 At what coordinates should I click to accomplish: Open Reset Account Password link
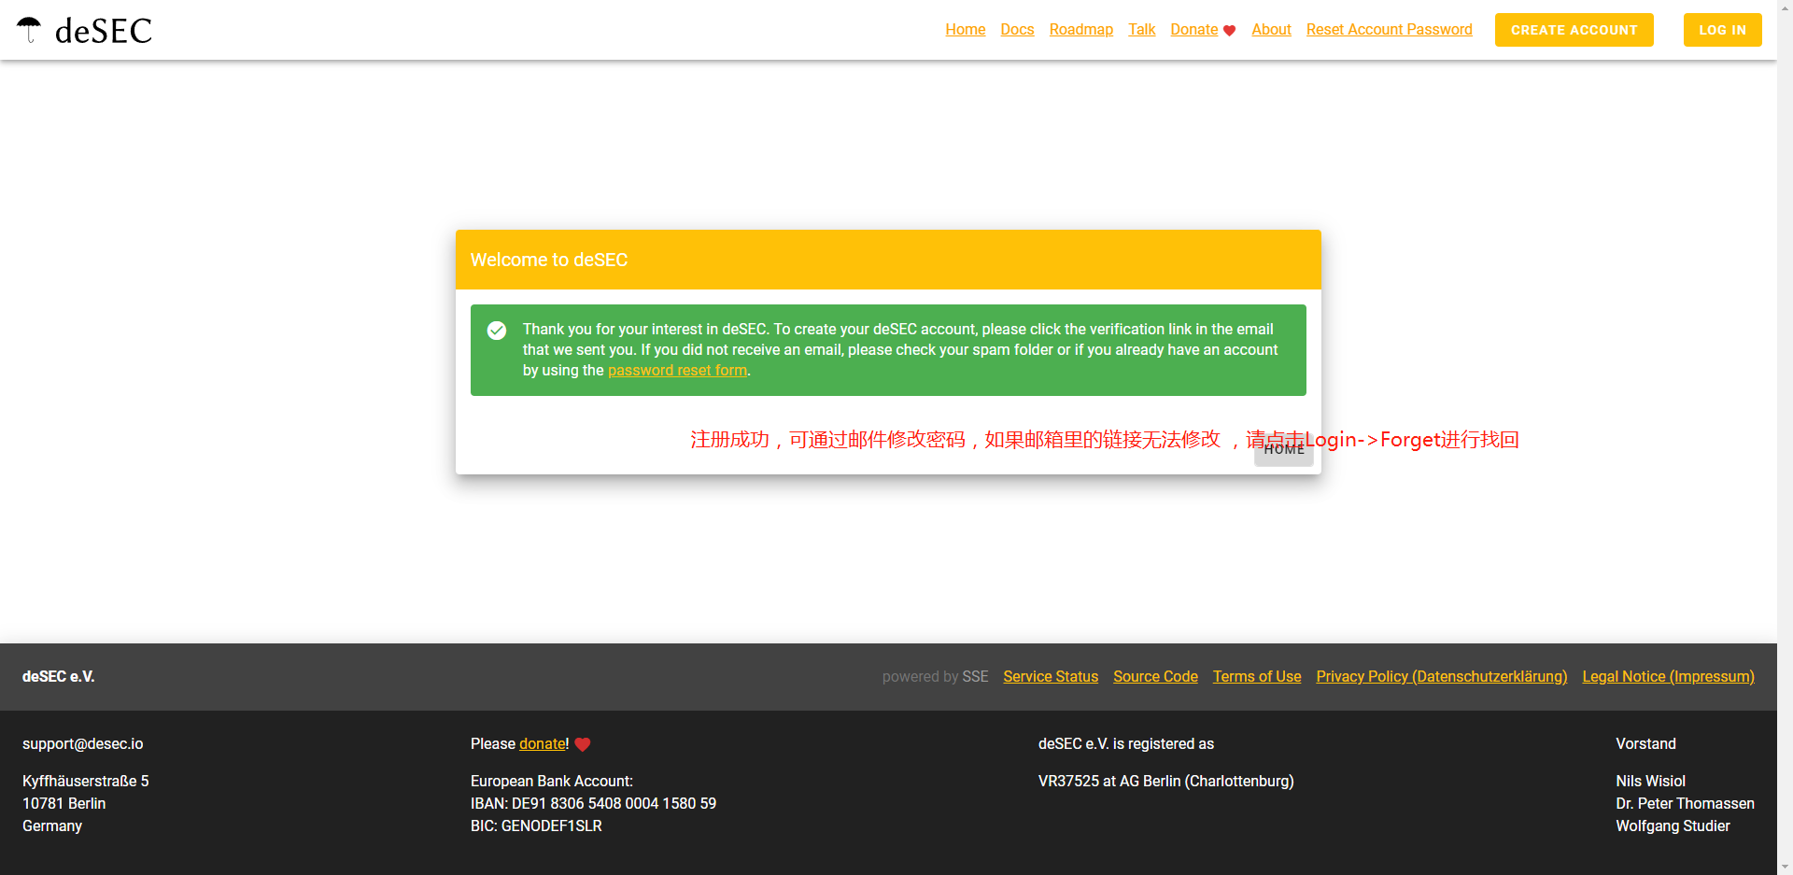click(1389, 30)
